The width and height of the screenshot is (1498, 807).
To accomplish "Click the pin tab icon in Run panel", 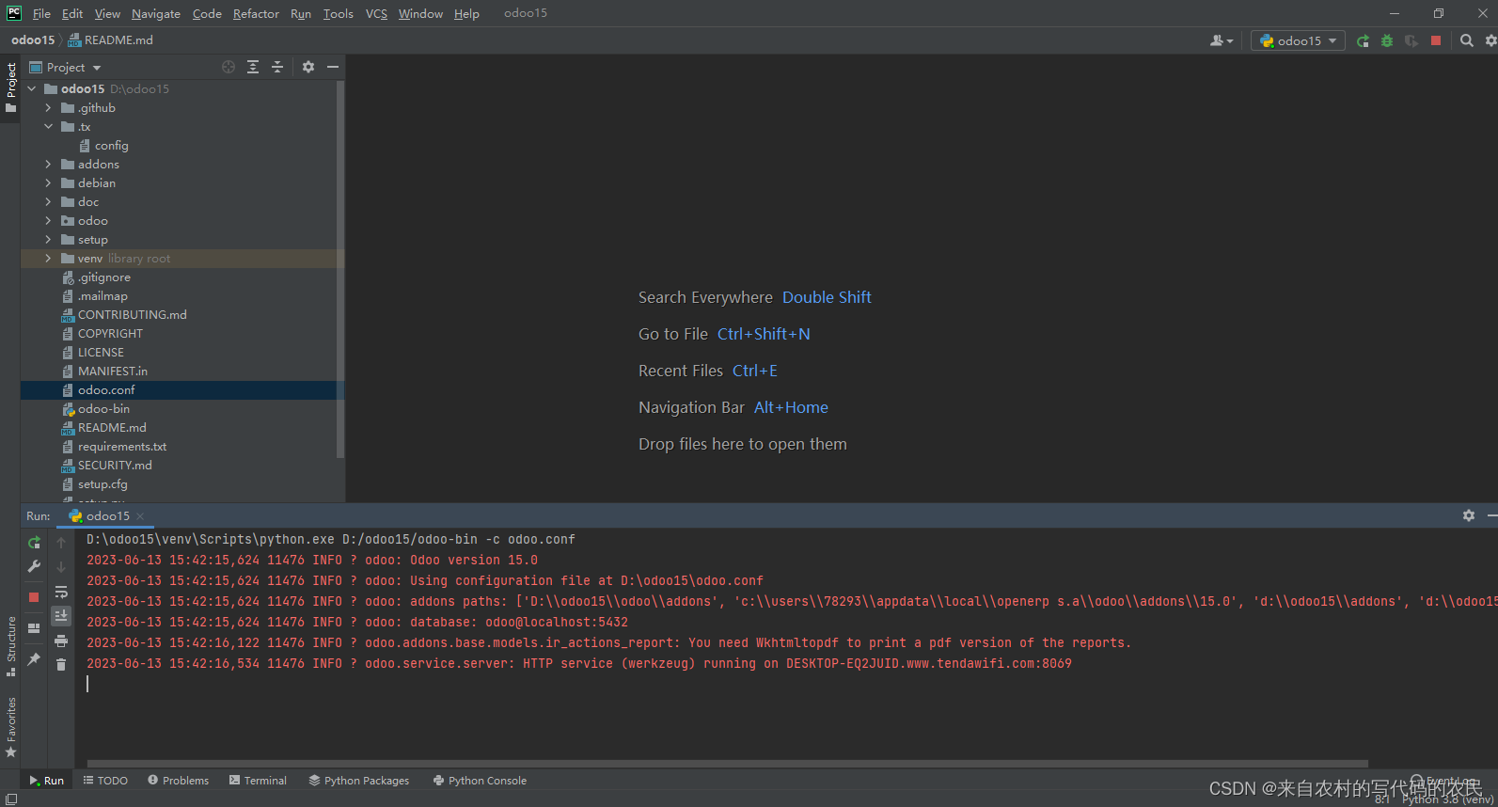I will [x=34, y=659].
